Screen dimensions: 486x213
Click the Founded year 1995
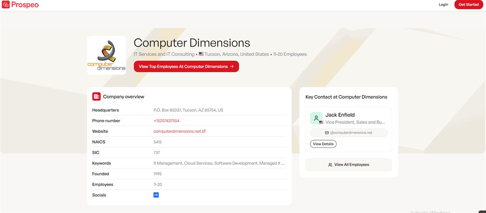(158, 174)
